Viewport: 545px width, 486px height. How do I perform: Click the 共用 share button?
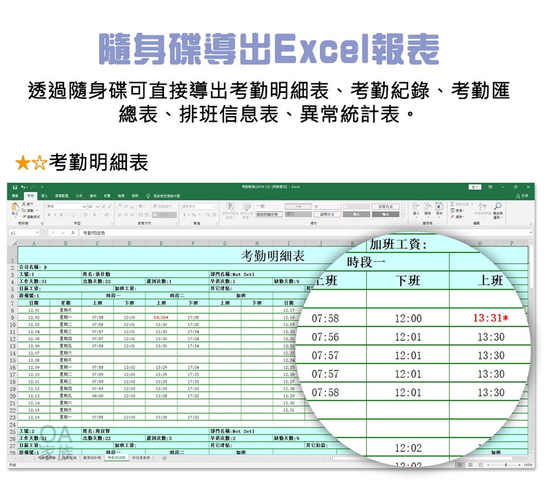click(522, 196)
